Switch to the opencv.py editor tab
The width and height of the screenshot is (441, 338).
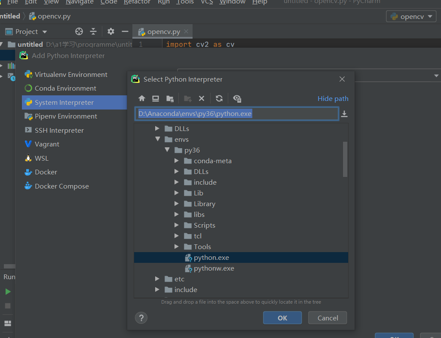point(163,32)
